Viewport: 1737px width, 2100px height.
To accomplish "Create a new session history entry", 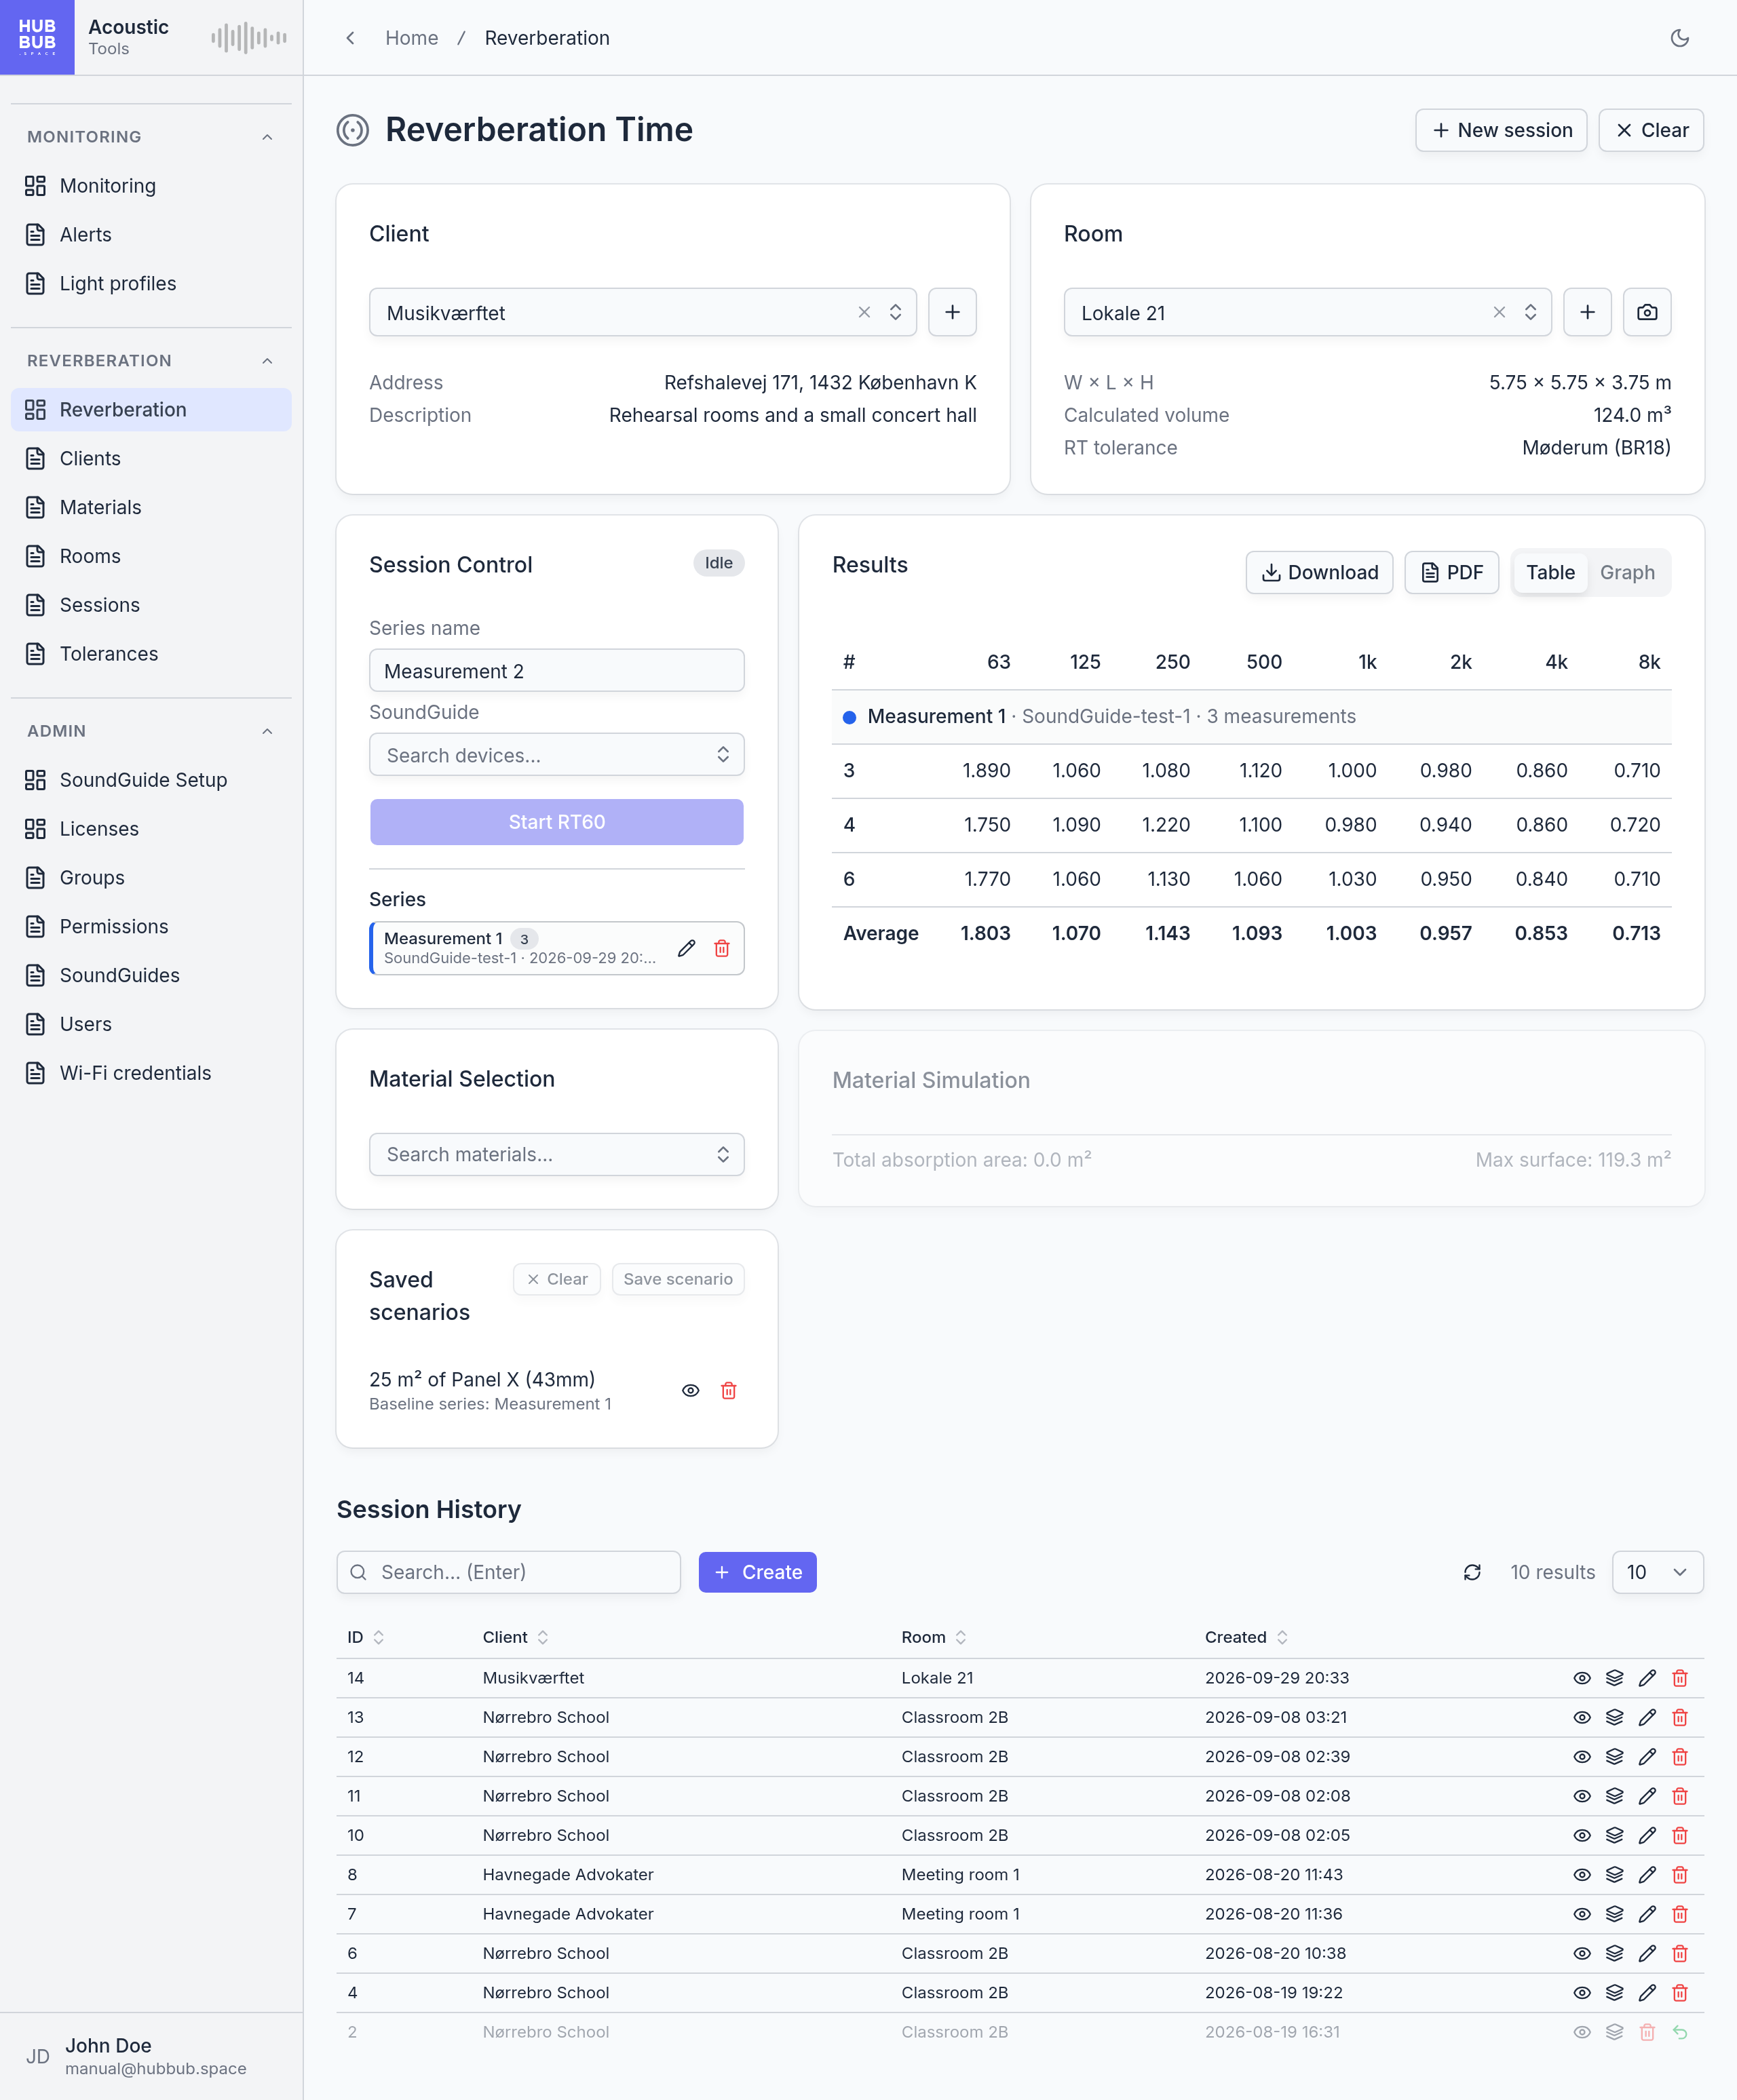I will point(757,1572).
